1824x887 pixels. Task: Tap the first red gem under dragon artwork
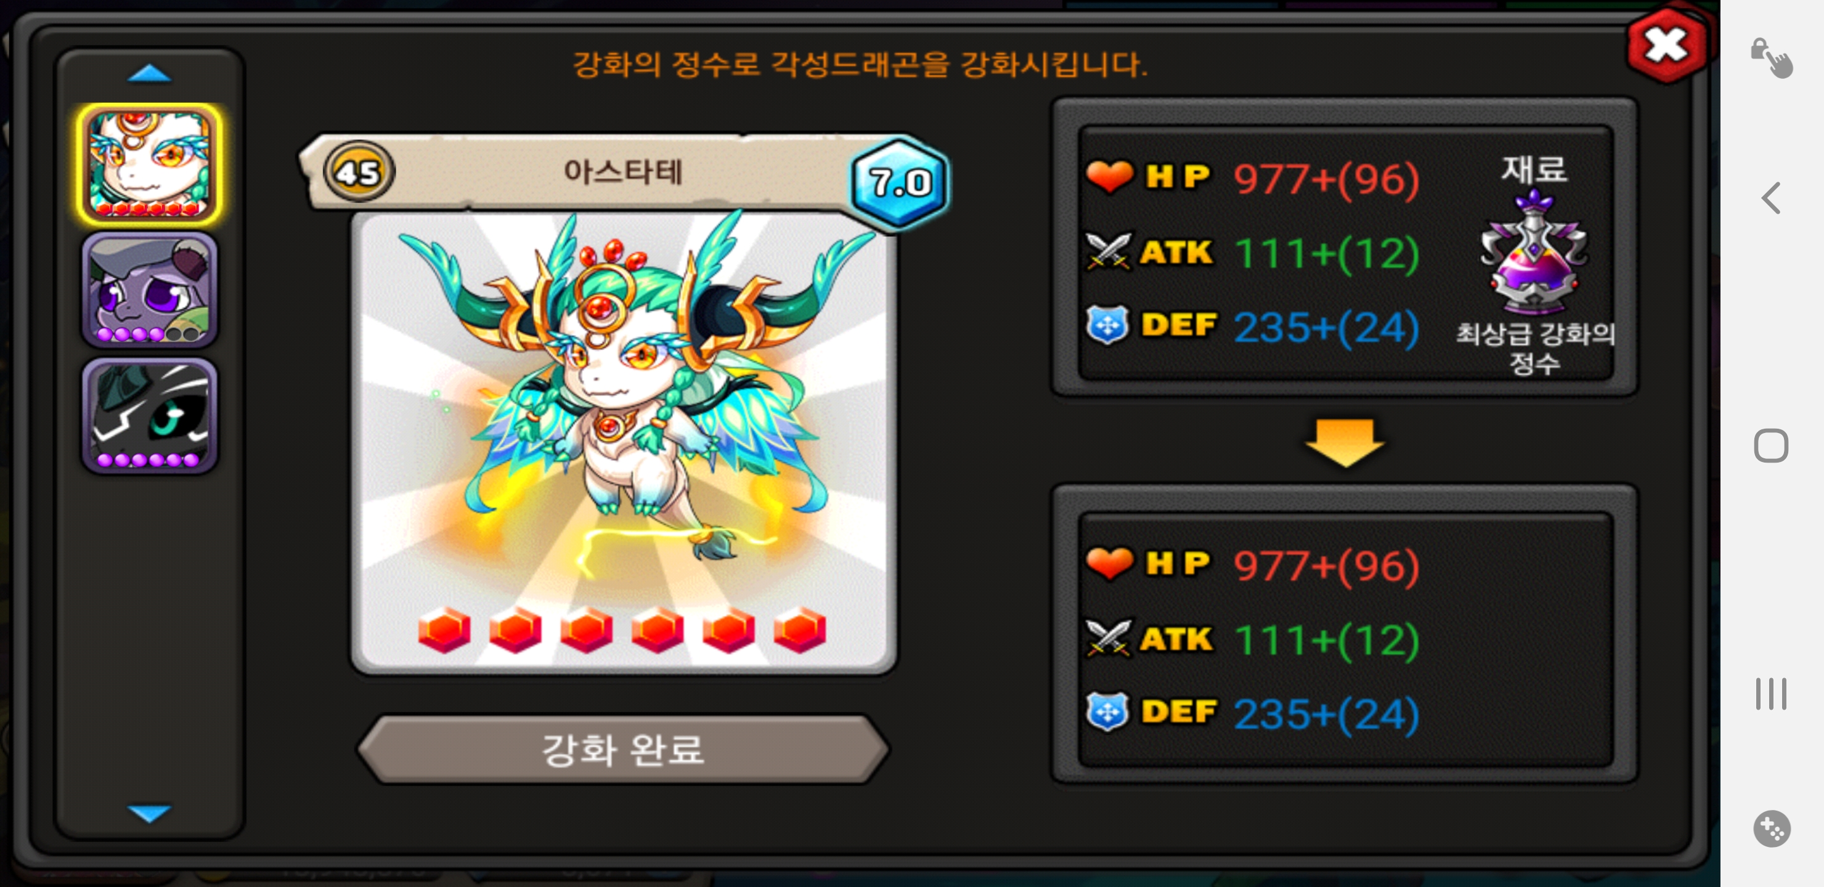tap(444, 630)
